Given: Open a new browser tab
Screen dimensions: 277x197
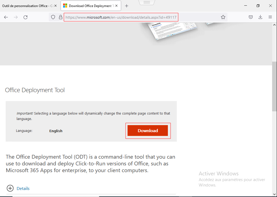Looking at the screenshot, I should pos(126,6).
